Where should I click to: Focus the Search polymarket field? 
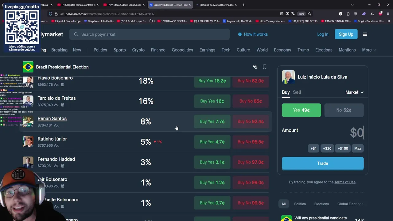pyautogui.click(x=150, y=34)
